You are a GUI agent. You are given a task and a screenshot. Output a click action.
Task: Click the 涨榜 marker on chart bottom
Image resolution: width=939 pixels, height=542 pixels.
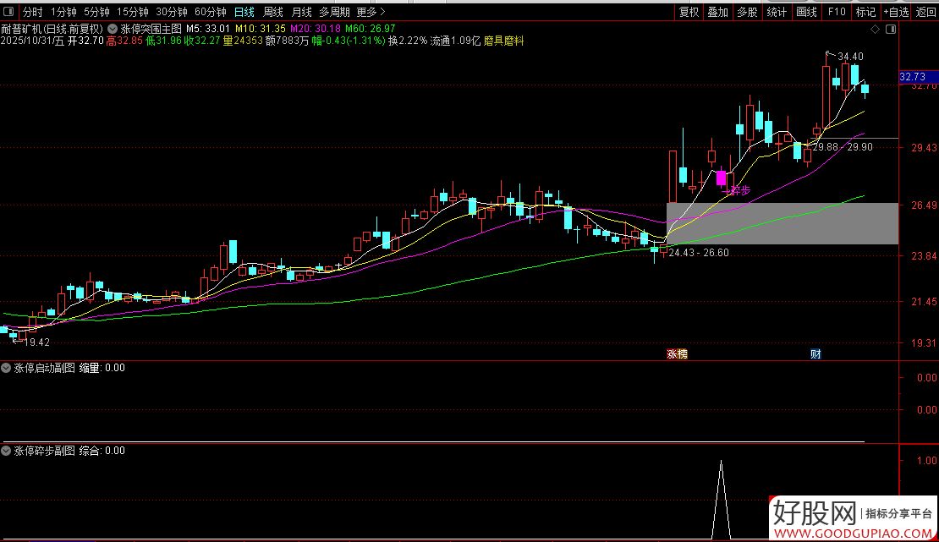point(678,354)
